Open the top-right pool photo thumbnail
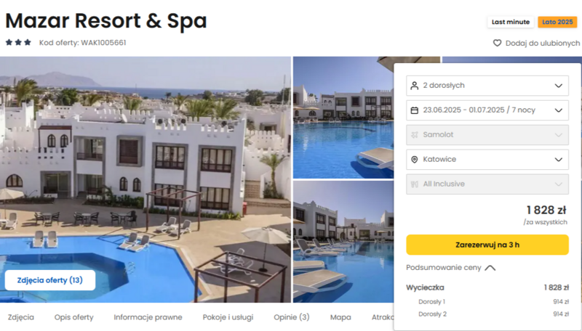The image size is (582, 331). (x=343, y=118)
